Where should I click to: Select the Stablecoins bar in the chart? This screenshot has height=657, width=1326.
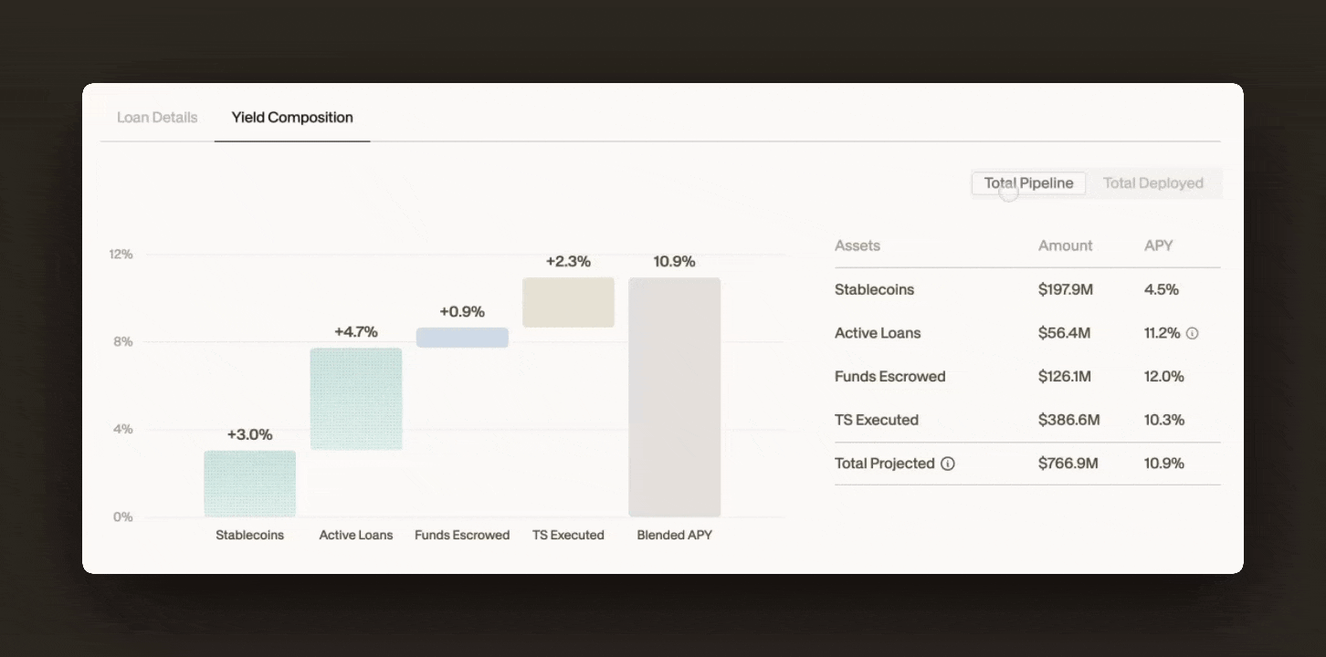(250, 484)
